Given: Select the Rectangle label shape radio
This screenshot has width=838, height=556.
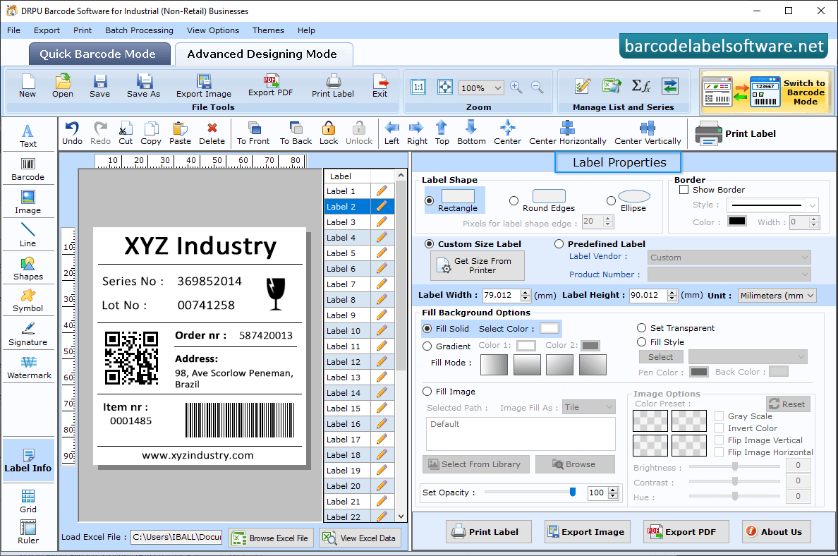Looking at the screenshot, I should pyautogui.click(x=429, y=201).
